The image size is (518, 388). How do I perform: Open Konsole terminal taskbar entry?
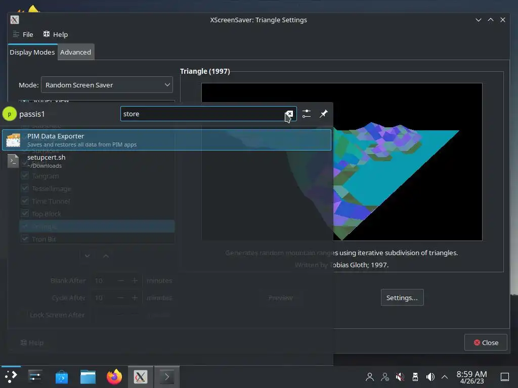(167, 377)
